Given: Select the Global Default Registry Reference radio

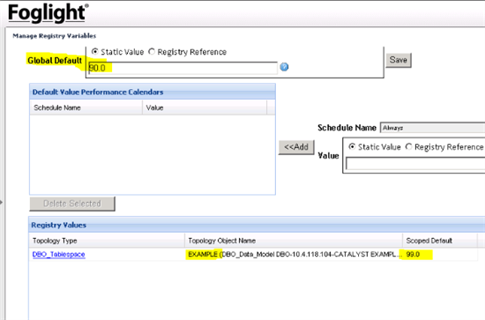Looking at the screenshot, I should [152, 51].
